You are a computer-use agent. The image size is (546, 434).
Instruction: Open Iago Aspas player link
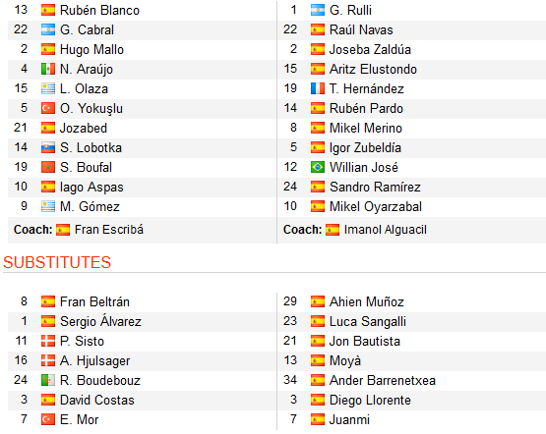[91, 188]
